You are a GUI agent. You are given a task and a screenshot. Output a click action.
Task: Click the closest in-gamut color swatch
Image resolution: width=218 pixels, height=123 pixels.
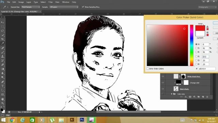[x=207, y=29]
